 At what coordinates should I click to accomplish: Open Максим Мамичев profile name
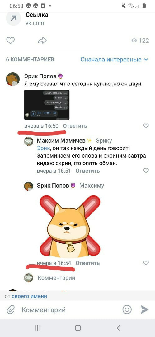(x=61, y=140)
